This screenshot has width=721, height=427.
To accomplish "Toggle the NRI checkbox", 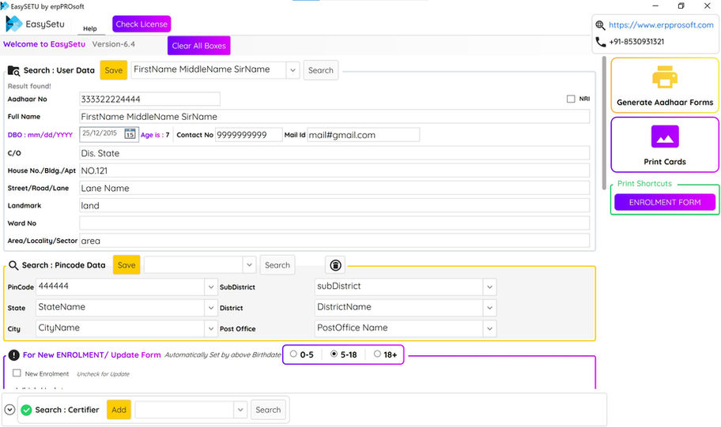I will pos(571,99).
